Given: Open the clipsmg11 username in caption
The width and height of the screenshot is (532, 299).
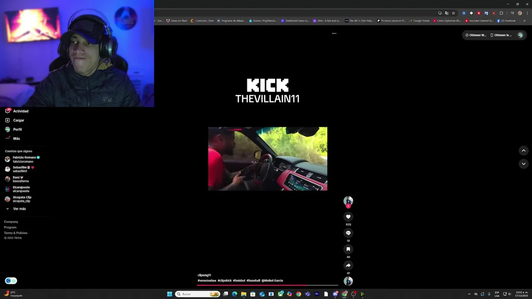Looking at the screenshot, I should pos(204,275).
